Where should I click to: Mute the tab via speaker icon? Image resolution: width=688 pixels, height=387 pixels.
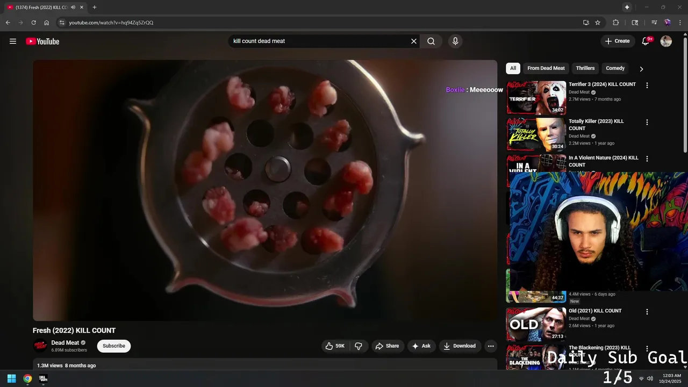pos(73,7)
